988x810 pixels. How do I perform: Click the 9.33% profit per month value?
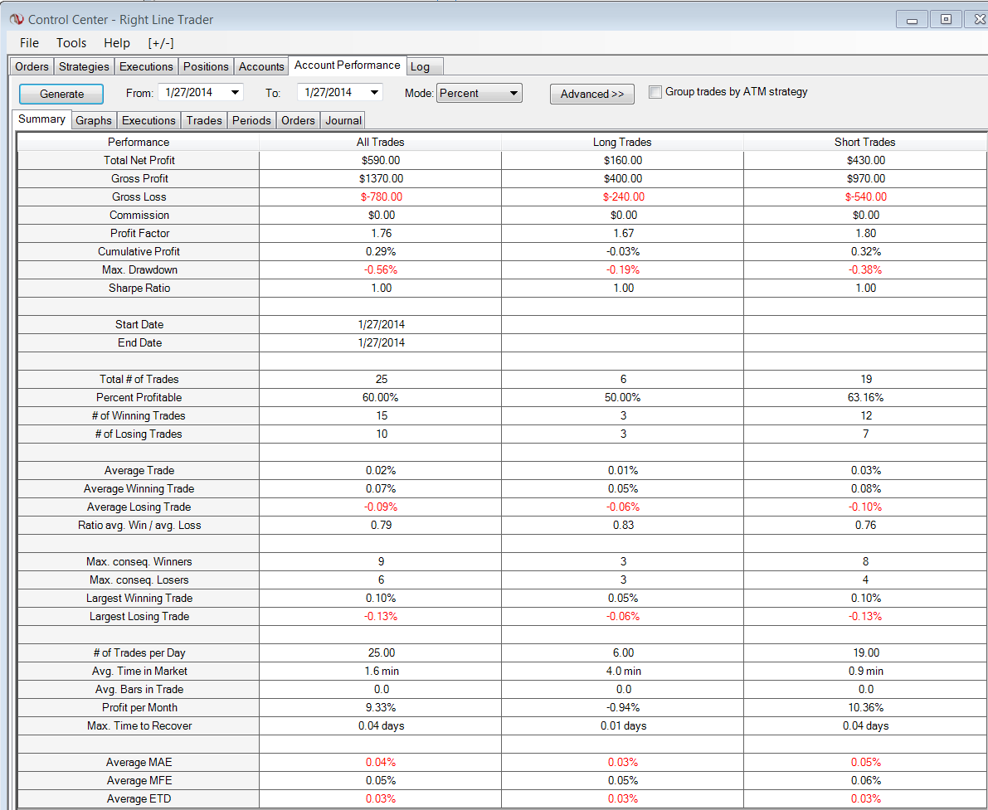point(382,709)
